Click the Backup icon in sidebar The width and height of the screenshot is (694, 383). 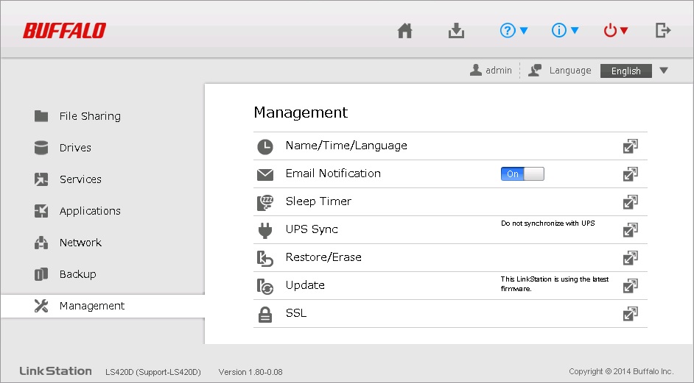[x=41, y=274]
